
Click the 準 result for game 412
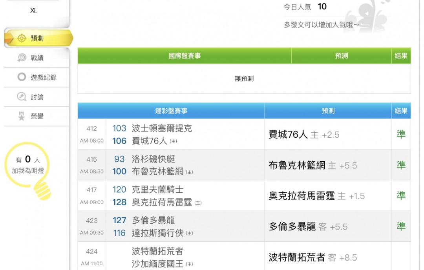coord(401,134)
